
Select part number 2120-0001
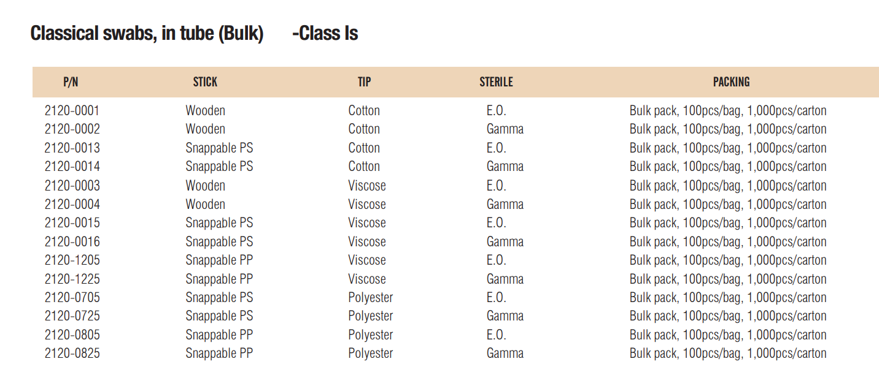[72, 111]
